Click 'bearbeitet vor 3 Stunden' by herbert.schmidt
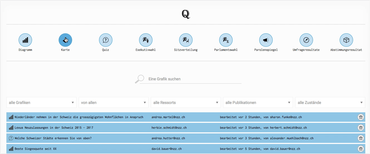 point(263,128)
